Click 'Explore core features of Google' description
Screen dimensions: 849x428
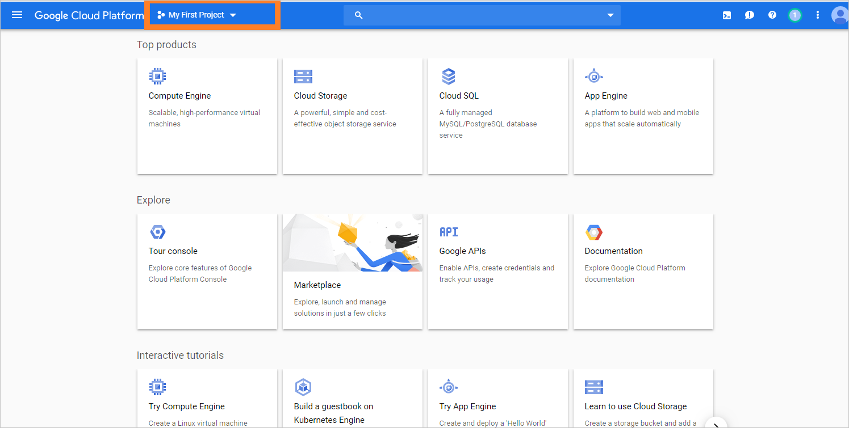pos(200,274)
